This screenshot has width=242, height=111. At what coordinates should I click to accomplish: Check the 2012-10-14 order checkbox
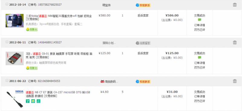pos(7,4)
